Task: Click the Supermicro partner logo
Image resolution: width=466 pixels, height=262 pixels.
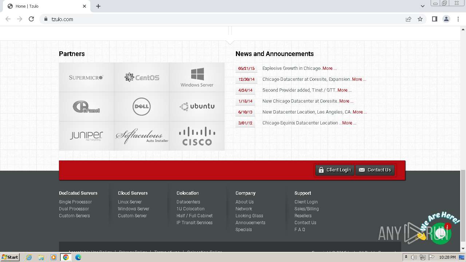Action: click(x=86, y=77)
